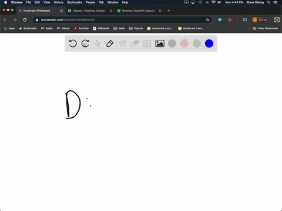Bookmark this page with star icon
Image resolution: width=282 pixels, height=211 pixels.
[x=207, y=20]
